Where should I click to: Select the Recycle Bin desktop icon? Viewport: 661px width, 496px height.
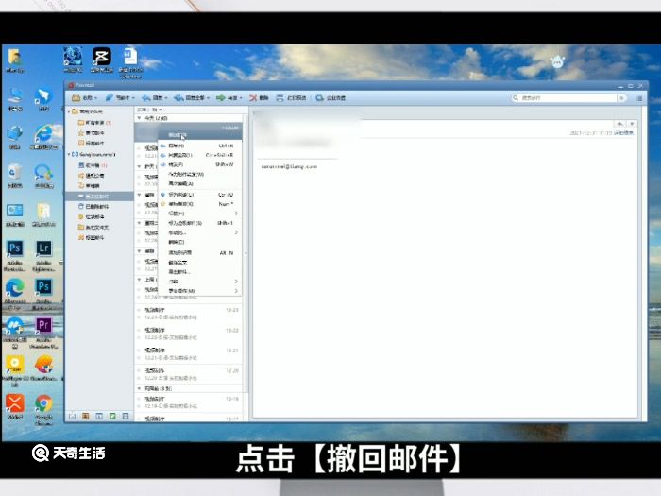pyautogui.click(x=15, y=177)
